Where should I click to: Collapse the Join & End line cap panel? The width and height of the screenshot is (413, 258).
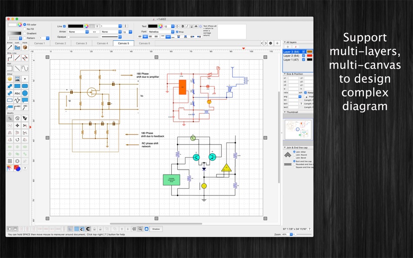(285, 148)
